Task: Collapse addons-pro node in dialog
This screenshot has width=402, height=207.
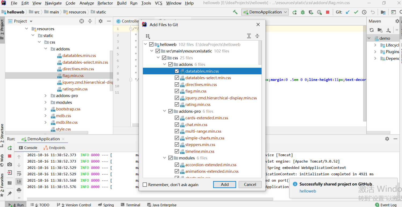Action: click(x=165, y=111)
